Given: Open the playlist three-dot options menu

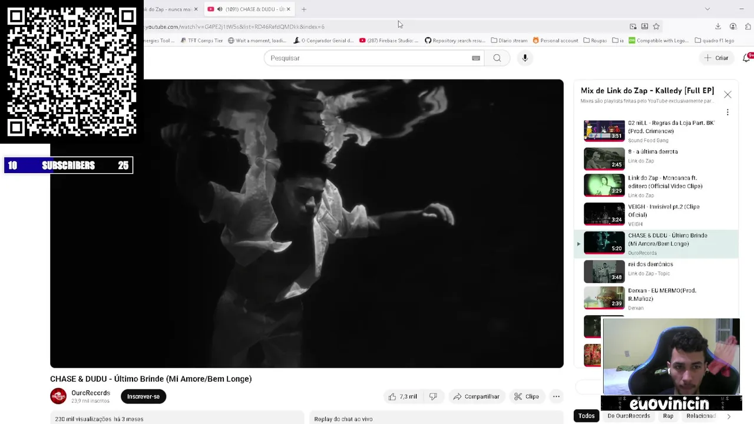Looking at the screenshot, I should pos(727,112).
